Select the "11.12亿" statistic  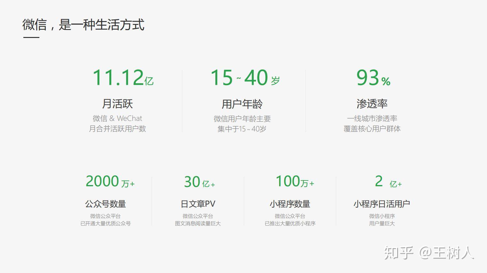(x=123, y=77)
